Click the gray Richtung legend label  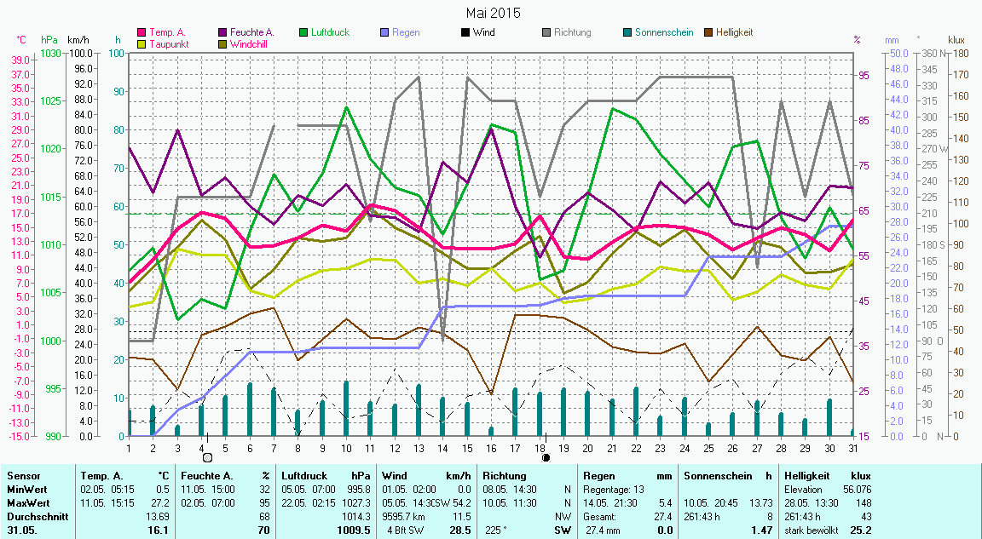click(x=572, y=33)
